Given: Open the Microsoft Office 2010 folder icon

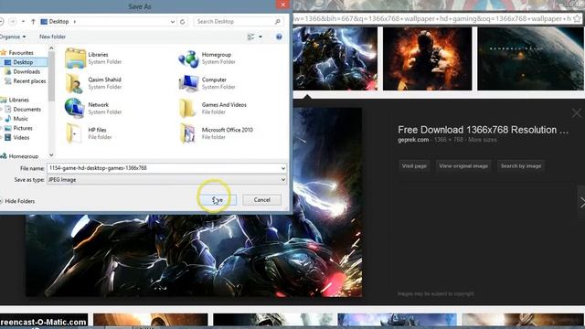Looking at the screenshot, I should pos(187,133).
